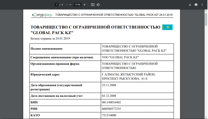Open the three-dot more actions menu

click(202, 5)
